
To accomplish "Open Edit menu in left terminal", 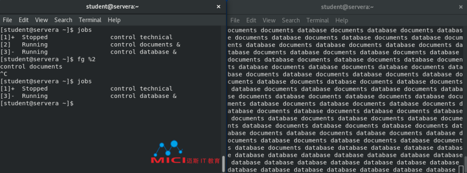I will pyautogui.click(x=24, y=20).
